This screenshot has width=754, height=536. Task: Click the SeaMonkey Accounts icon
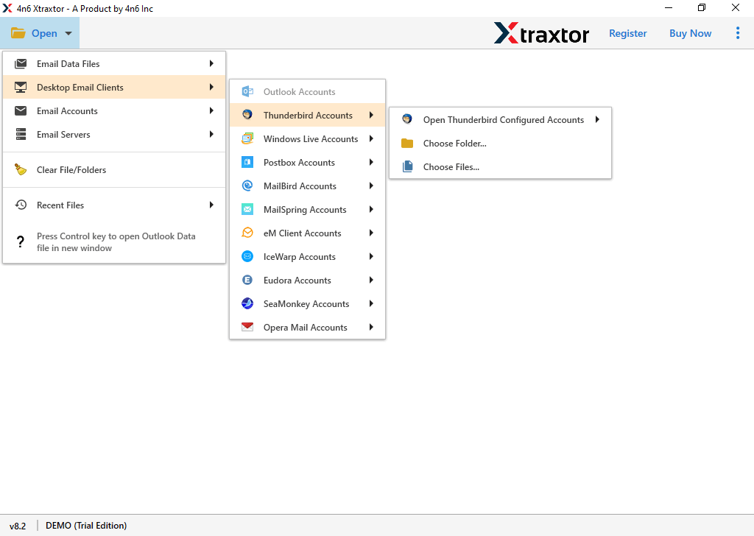pos(248,304)
